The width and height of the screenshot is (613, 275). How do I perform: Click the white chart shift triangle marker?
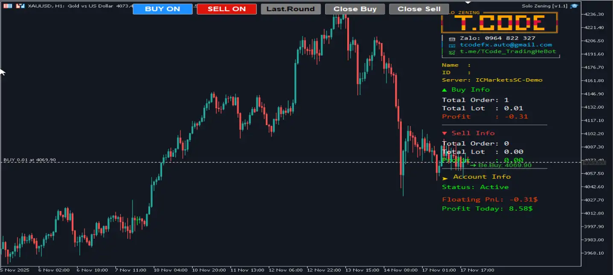pyautogui.click(x=468, y=3)
